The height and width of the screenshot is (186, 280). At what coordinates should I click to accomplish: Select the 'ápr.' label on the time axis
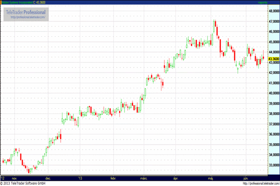(176, 178)
